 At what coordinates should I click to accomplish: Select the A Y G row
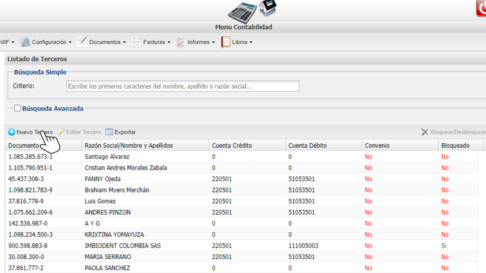click(x=241, y=223)
